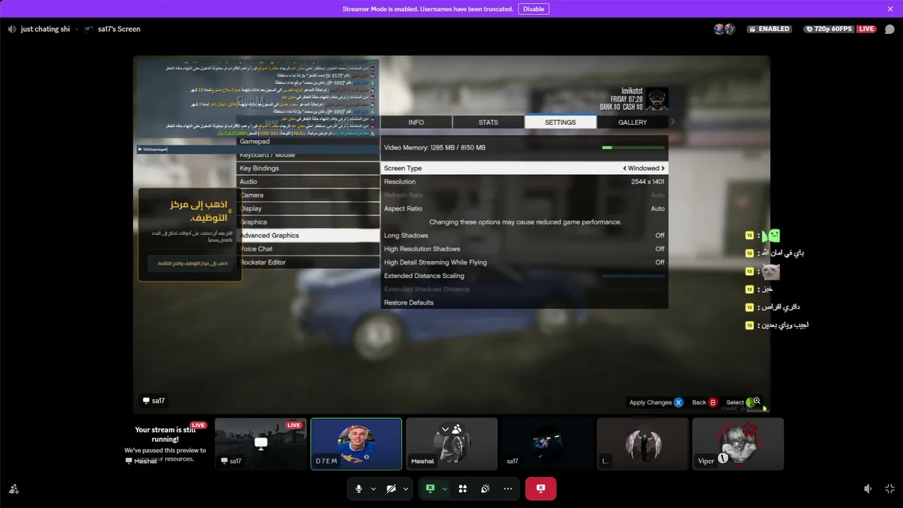Select Key Bindings settings category

pyautogui.click(x=308, y=169)
